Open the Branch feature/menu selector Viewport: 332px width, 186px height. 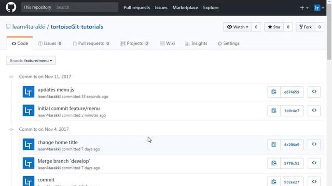tap(31, 60)
